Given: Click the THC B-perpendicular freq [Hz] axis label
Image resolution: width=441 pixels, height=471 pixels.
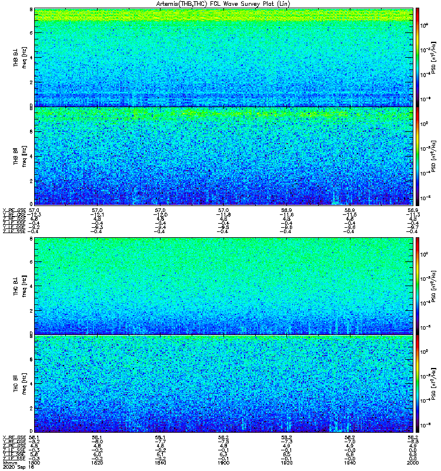Looking at the screenshot, I should click(25, 286).
